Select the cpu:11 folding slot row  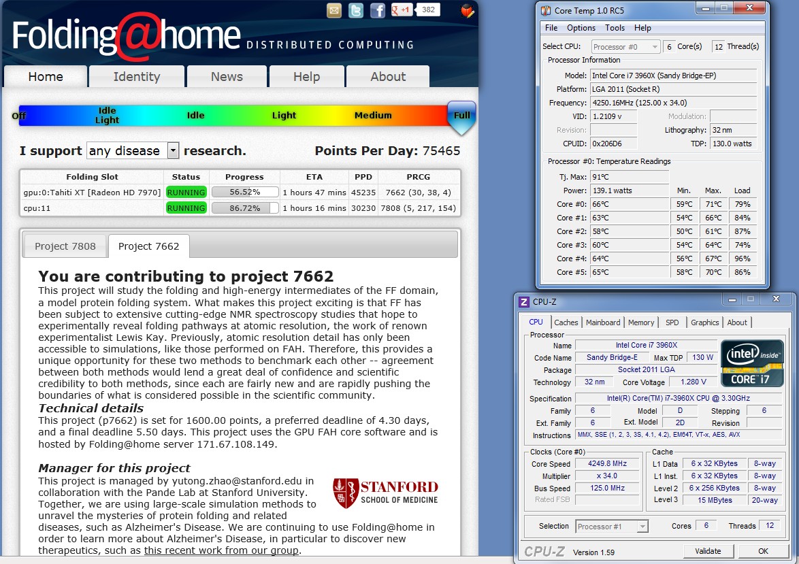(240, 208)
